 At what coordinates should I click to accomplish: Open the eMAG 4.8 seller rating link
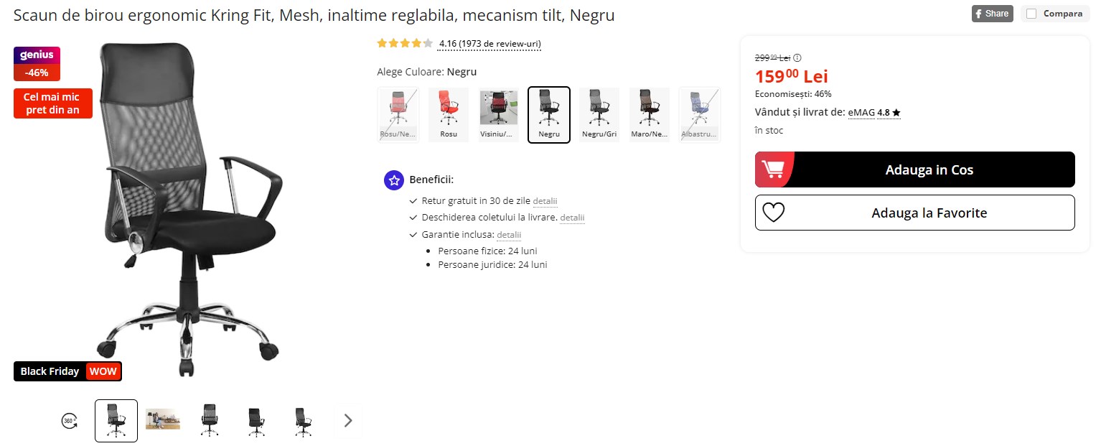coord(873,112)
